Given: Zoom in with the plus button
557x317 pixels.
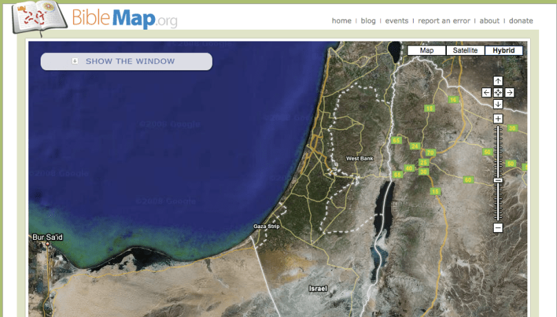Looking at the screenshot, I should pos(498,119).
